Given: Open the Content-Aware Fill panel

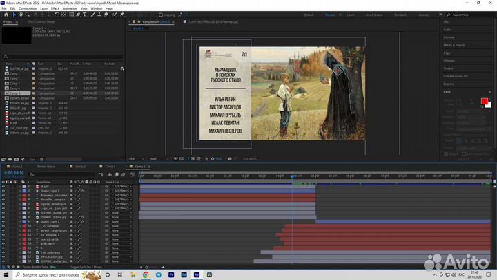Looking at the screenshot, I should pyautogui.click(x=456, y=76).
